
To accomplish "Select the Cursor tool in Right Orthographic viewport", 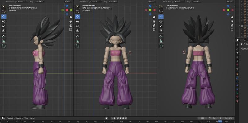I will (4, 11).
